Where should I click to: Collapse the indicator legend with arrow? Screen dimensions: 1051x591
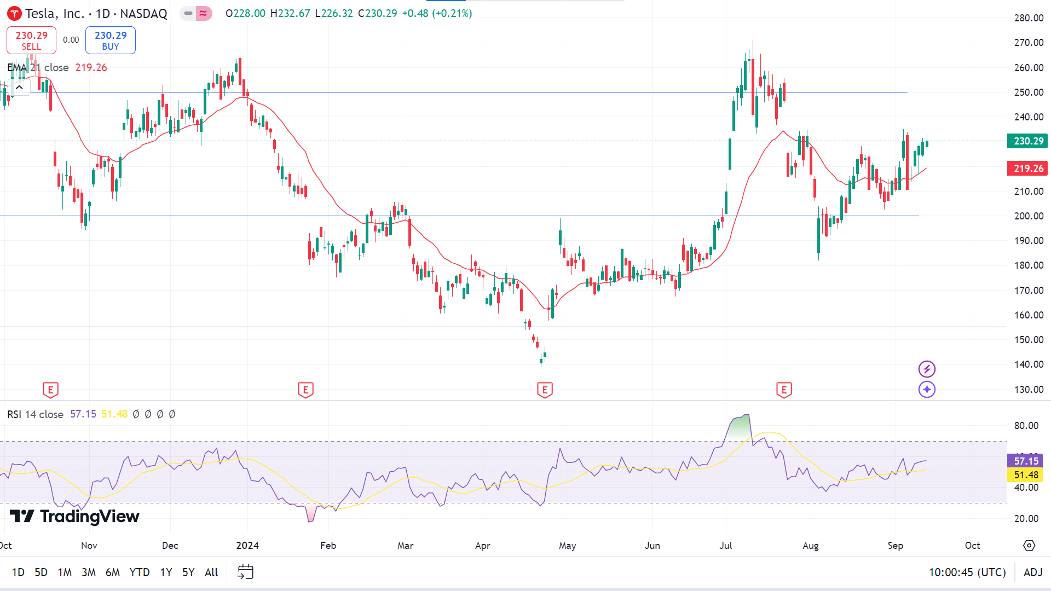(x=19, y=87)
